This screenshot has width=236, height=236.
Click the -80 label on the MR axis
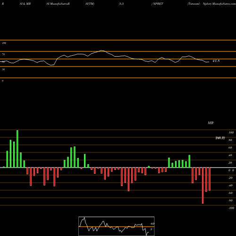tap(230, 201)
